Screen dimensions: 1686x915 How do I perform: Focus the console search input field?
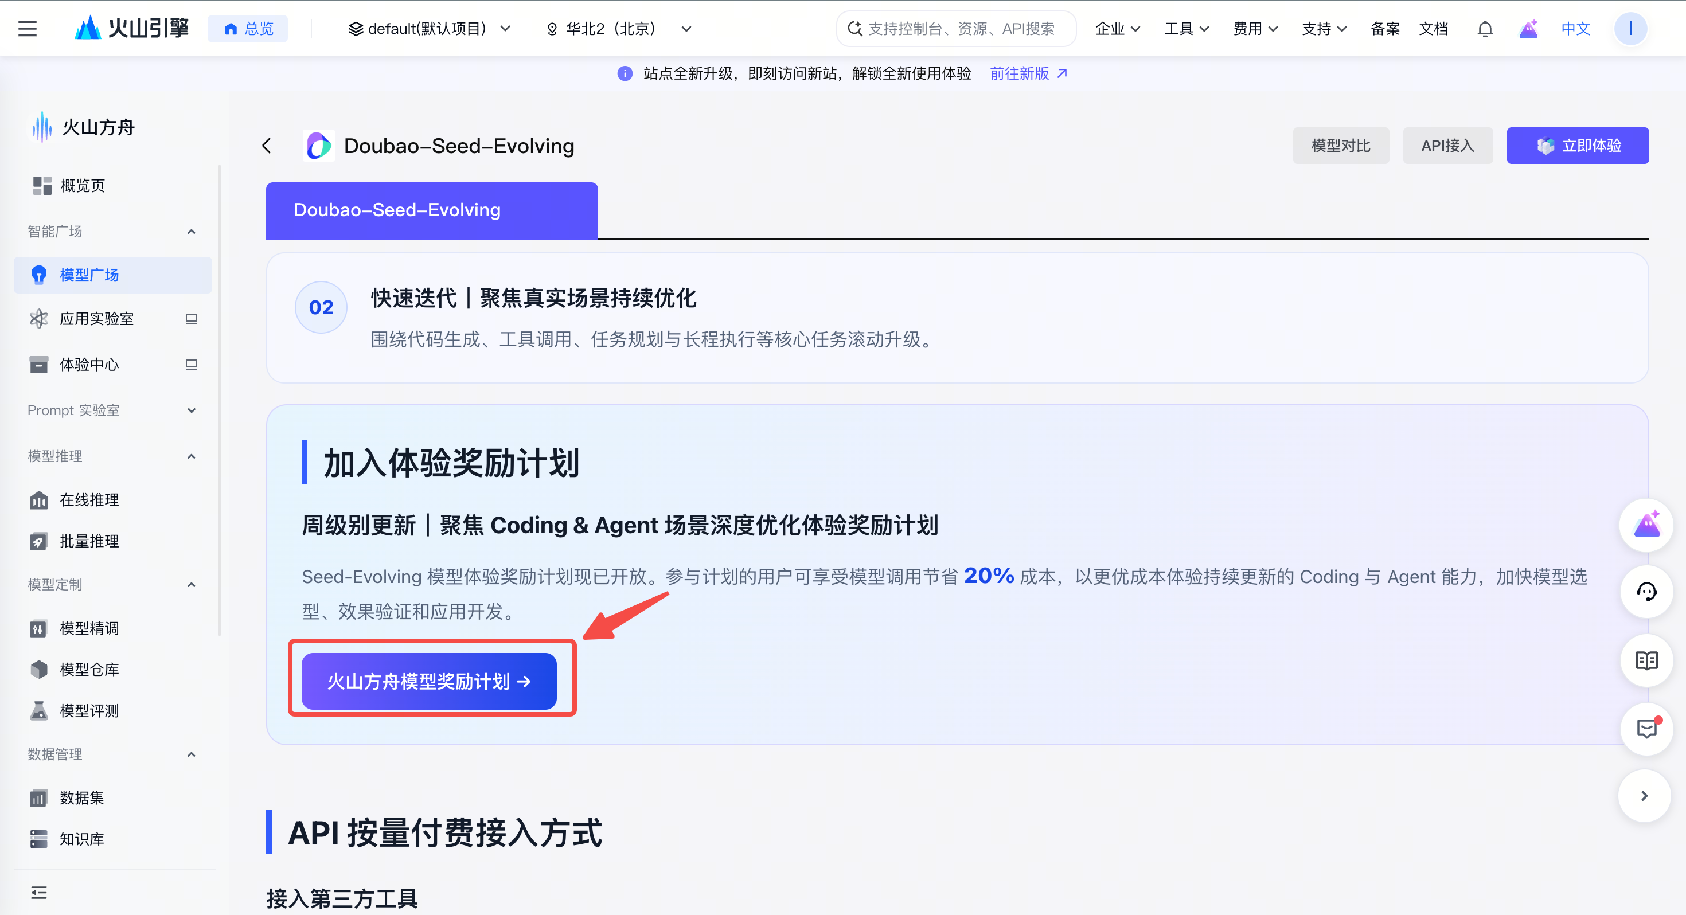956,29
